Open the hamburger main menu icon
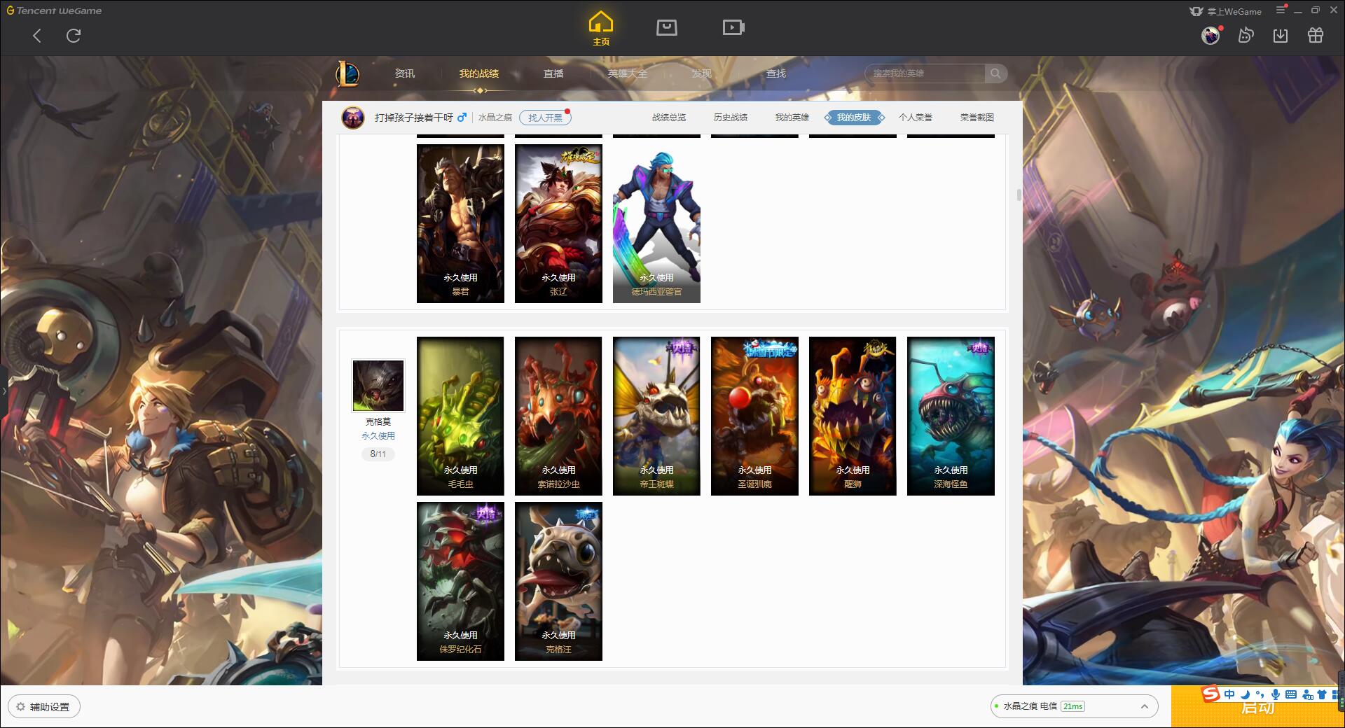Viewport: 1345px width, 728px height. pyautogui.click(x=1281, y=10)
